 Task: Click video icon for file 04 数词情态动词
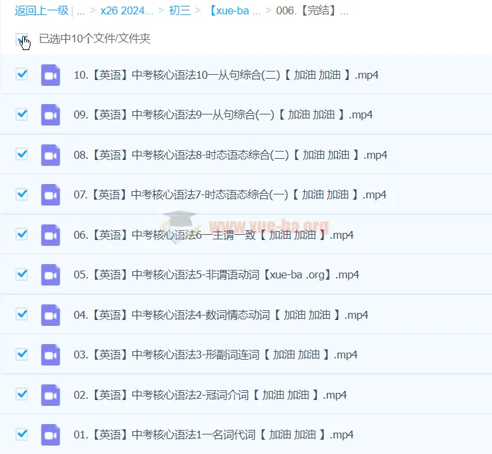tap(51, 315)
